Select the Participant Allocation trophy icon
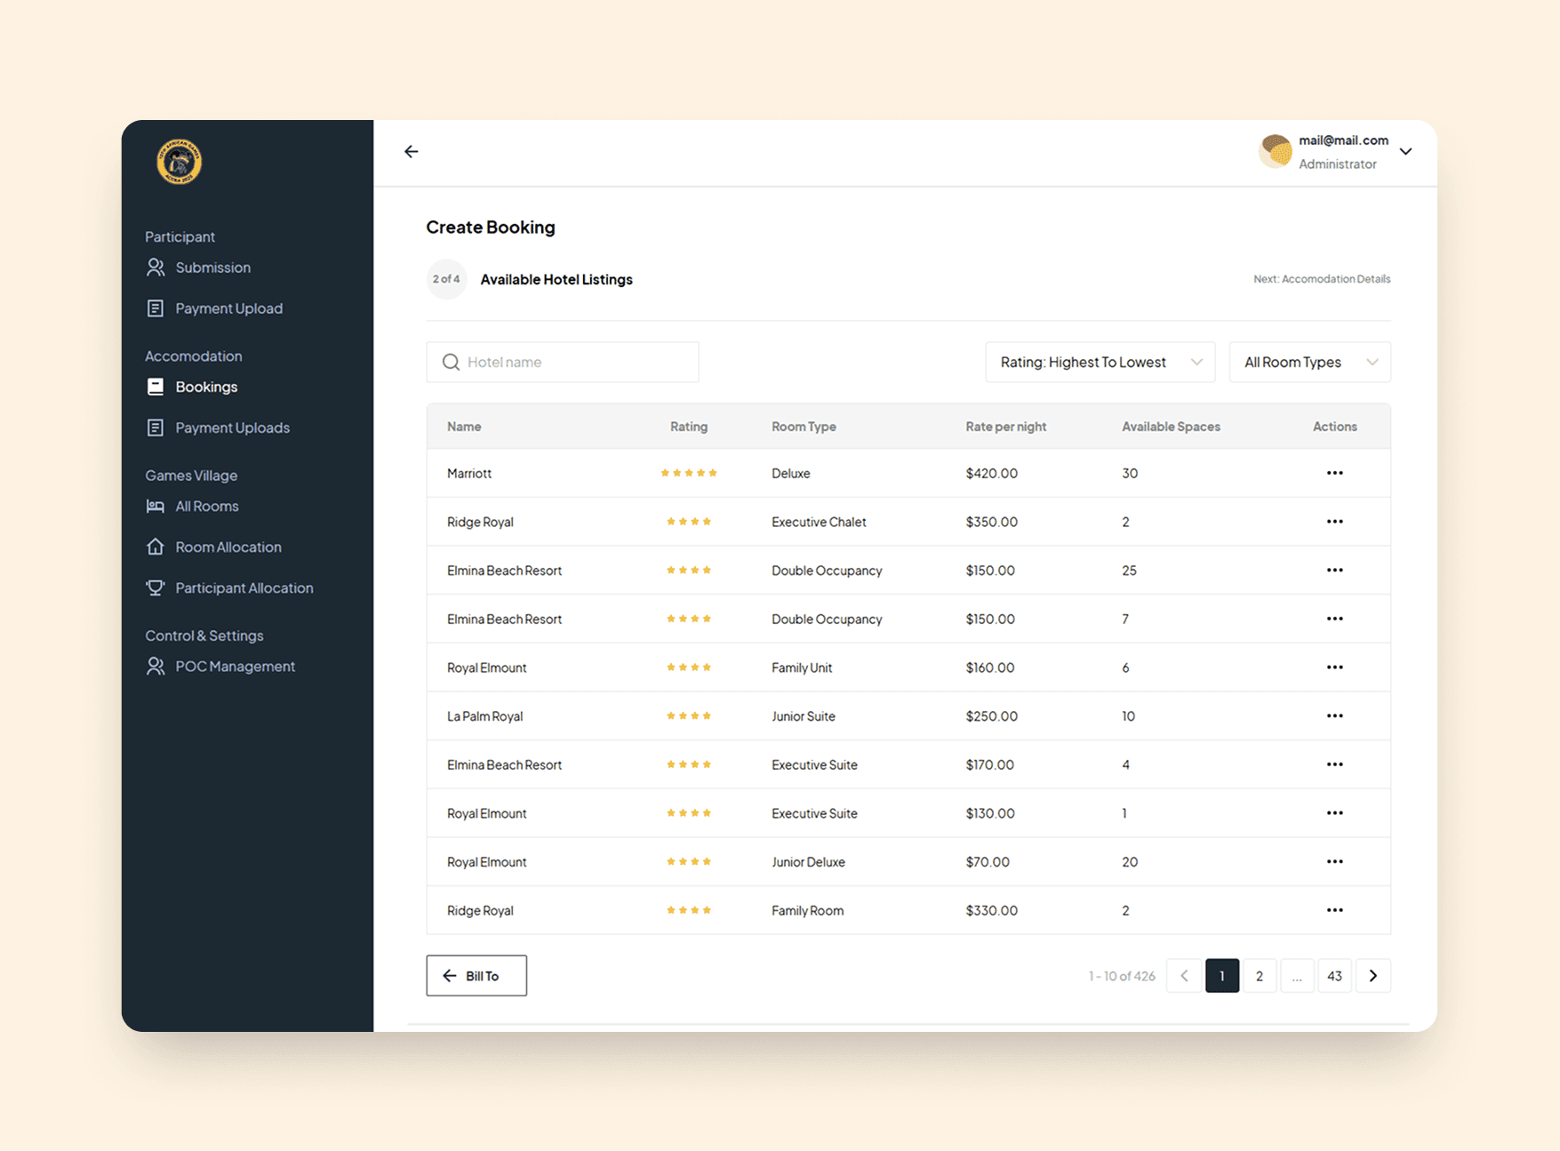This screenshot has height=1151, width=1560. (x=156, y=587)
